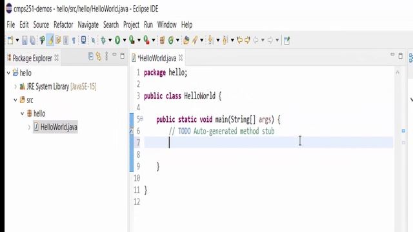Click the blue overview ruler marker

tap(403, 131)
